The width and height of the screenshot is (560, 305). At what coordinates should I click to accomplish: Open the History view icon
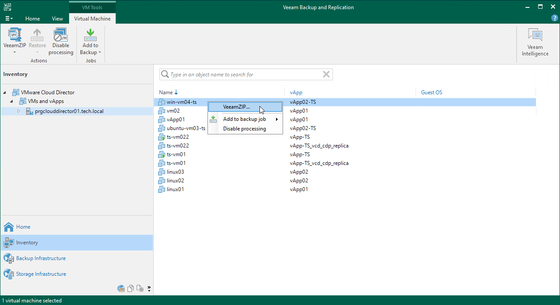coord(140,288)
